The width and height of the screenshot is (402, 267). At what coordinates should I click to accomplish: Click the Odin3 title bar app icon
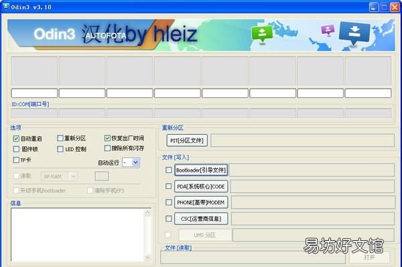tap(6, 7)
